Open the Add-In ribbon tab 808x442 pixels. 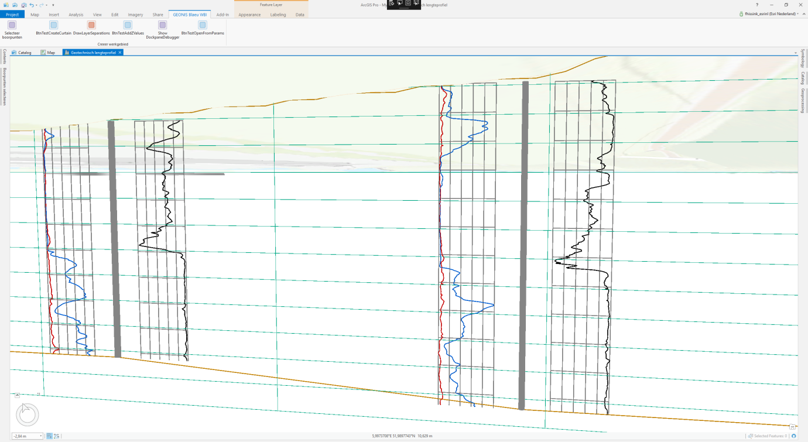(x=222, y=15)
